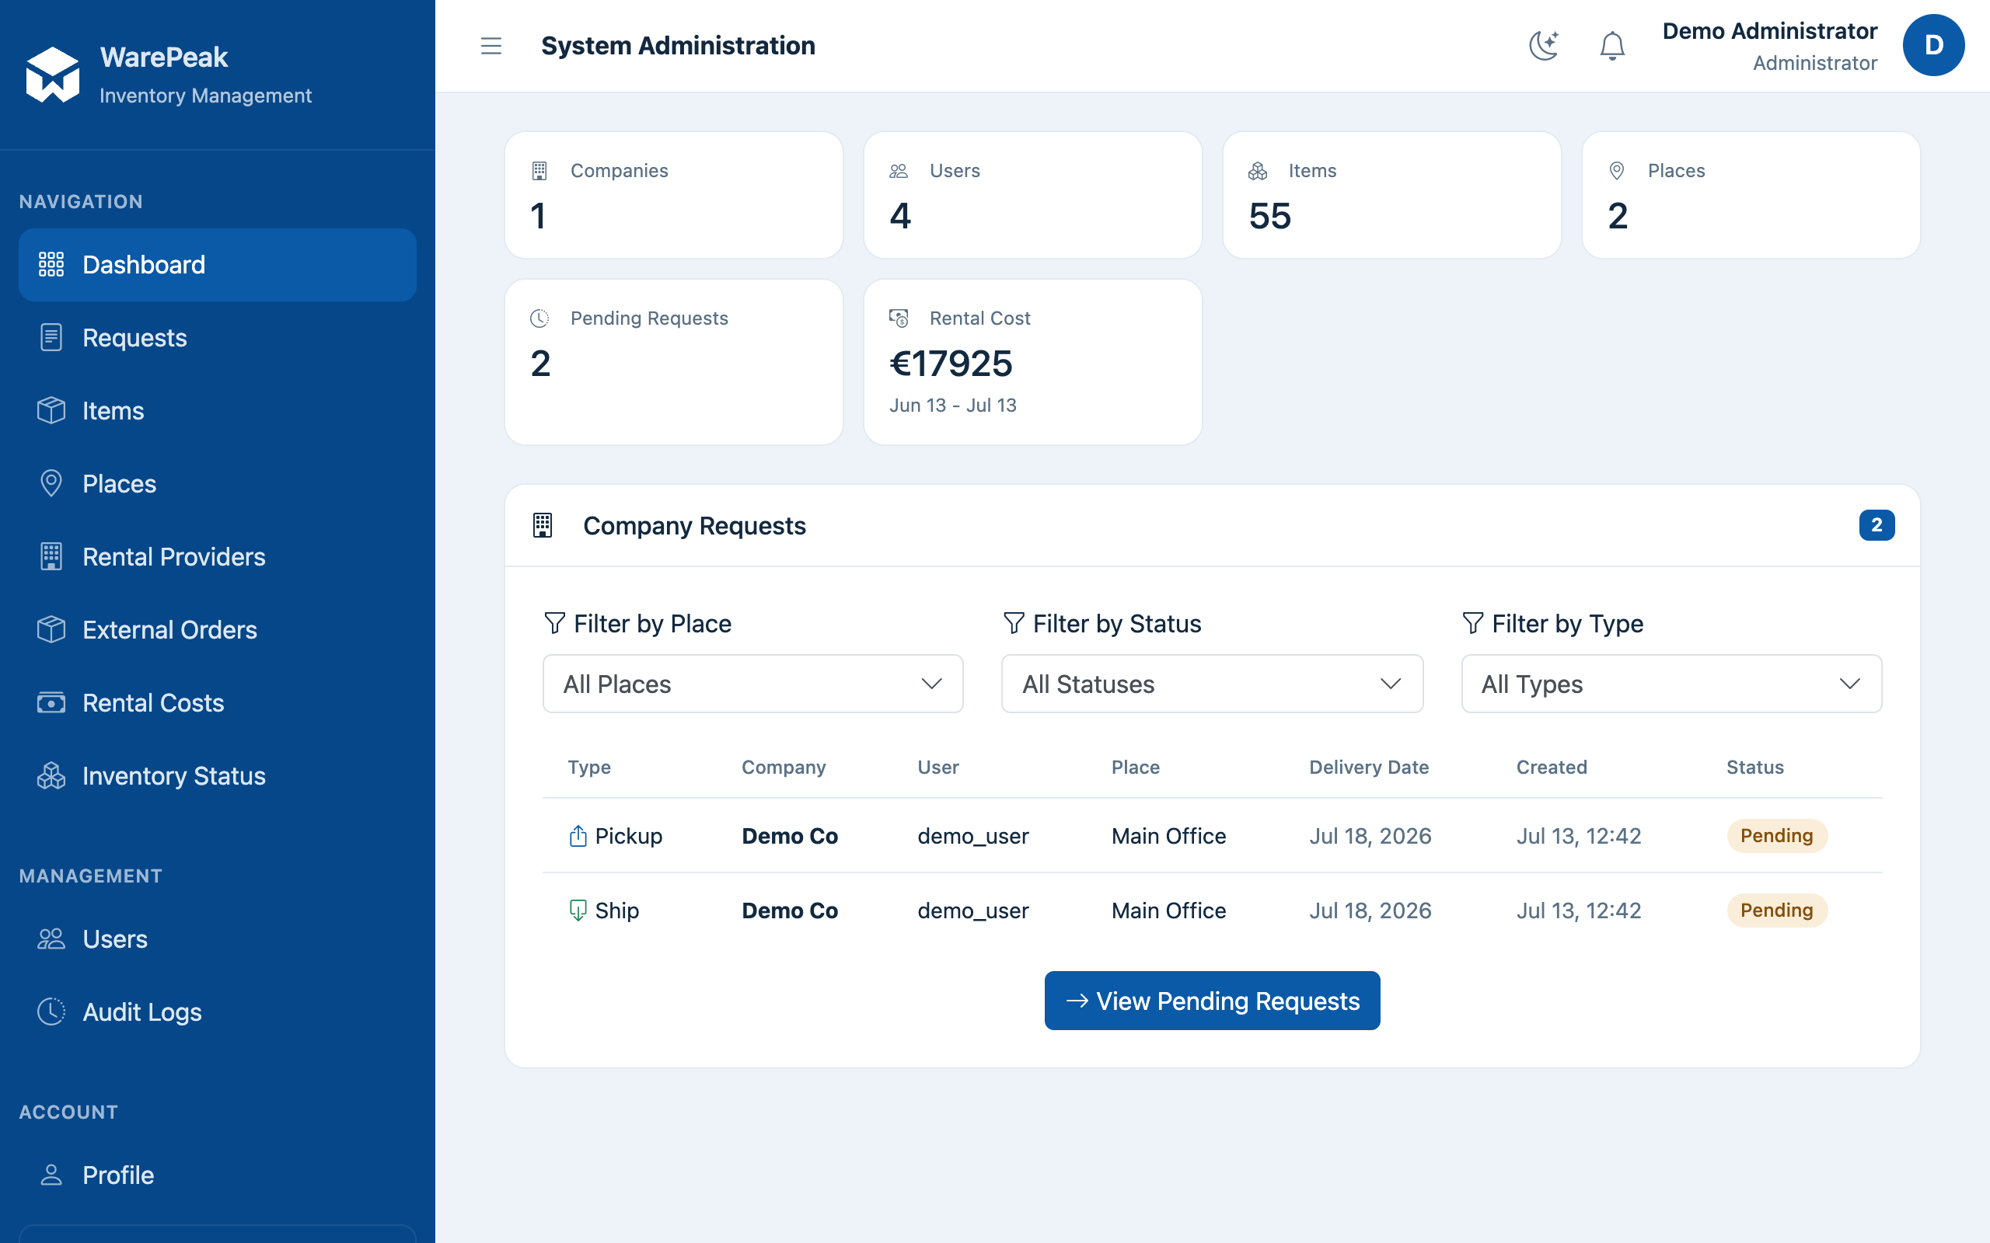Click the Filter by Place funnel icon
The width and height of the screenshot is (1990, 1243).
(x=555, y=623)
